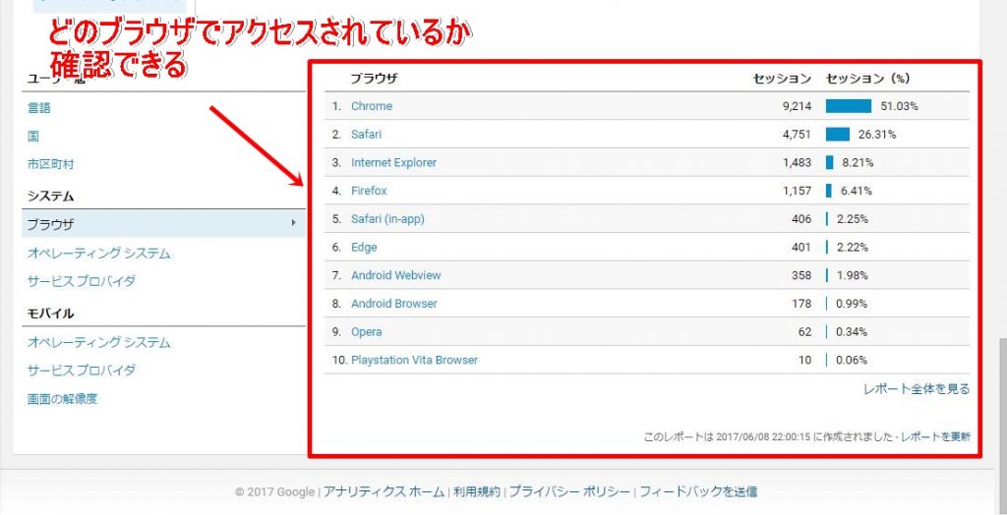
Task: Click Safari (in-app) count 406
Action: tap(801, 219)
